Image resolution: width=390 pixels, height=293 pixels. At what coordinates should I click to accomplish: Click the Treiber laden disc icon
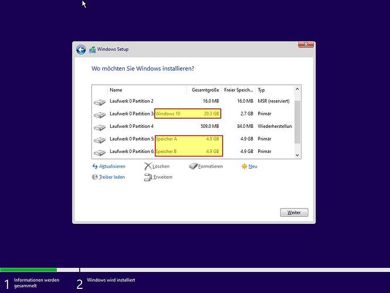tap(95, 177)
